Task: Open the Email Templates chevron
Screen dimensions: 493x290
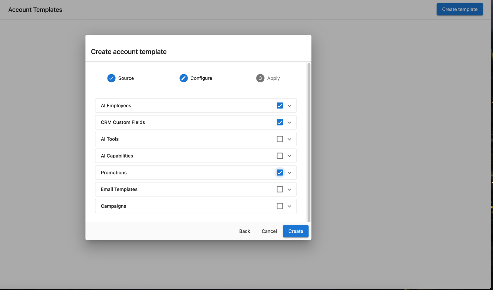Action: tap(290, 189)
